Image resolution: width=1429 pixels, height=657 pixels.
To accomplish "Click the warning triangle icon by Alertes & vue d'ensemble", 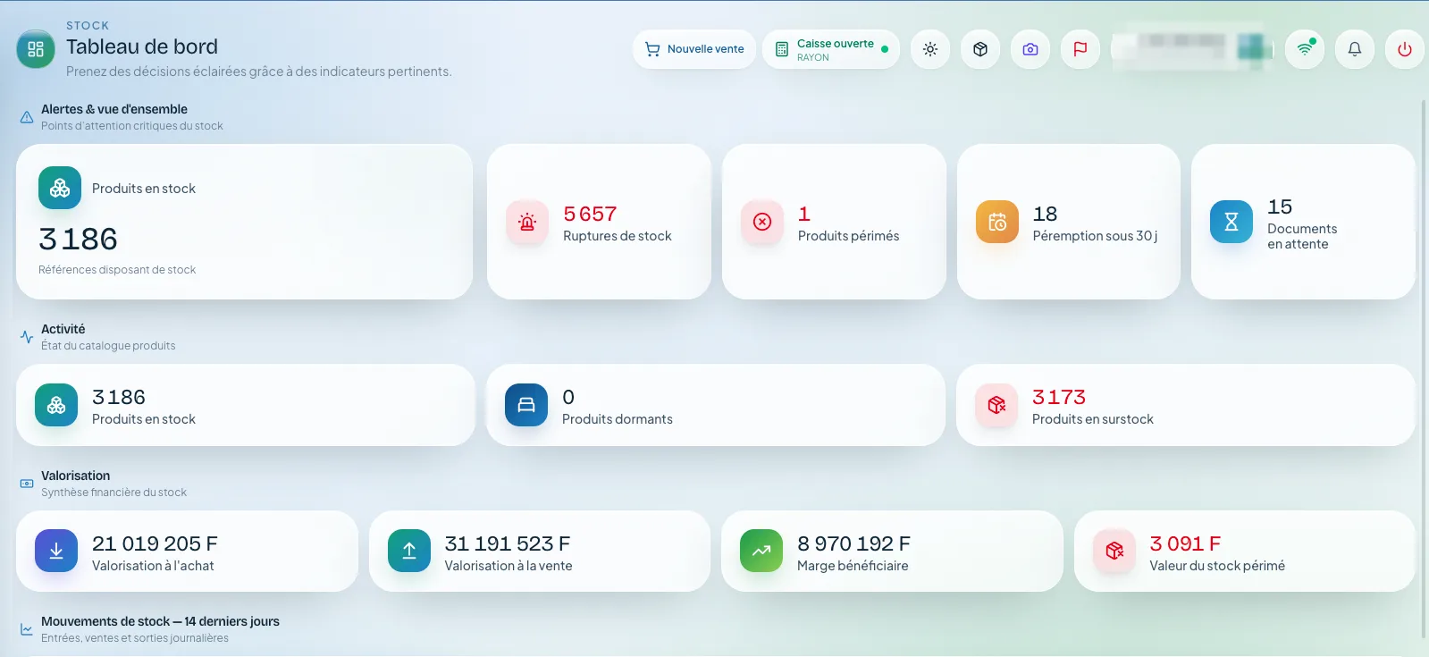I will tap(27, 117).
